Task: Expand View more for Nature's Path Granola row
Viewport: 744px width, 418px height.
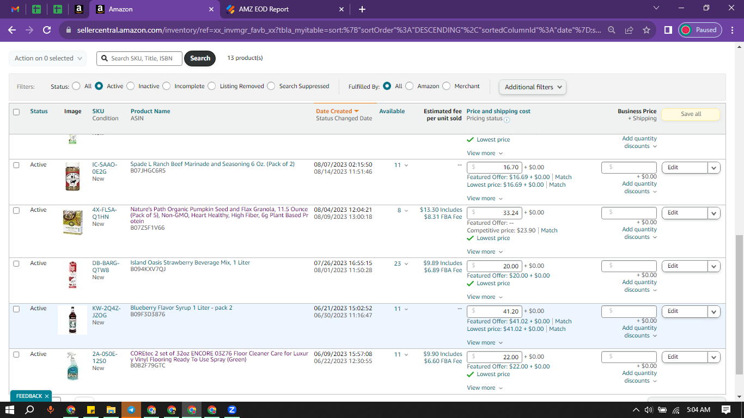Action: (485, 252)
